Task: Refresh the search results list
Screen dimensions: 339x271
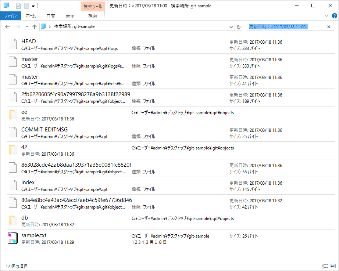Action: (x=239, y=27)
